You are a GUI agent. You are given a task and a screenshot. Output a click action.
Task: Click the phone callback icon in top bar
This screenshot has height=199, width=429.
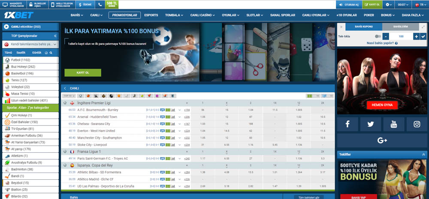100,5
